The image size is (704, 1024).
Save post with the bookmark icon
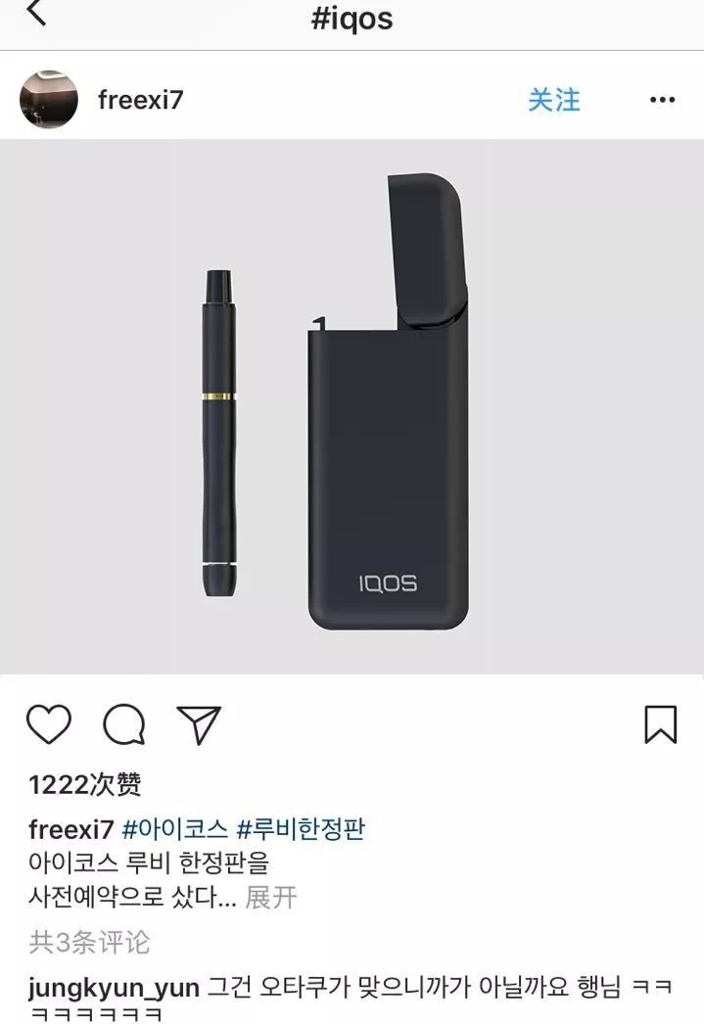point(661,724)
